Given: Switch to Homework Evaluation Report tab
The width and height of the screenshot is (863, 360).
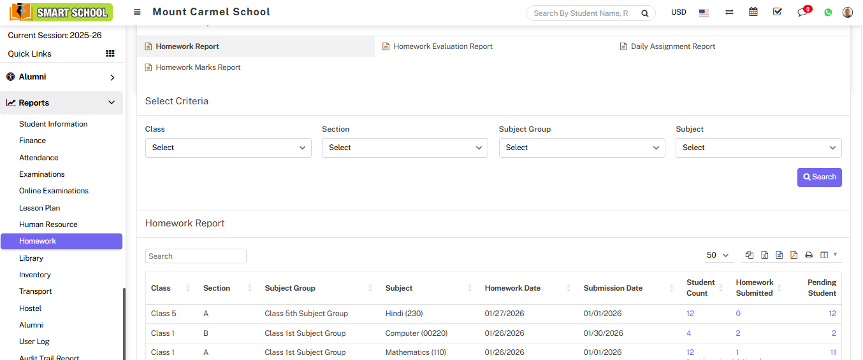Looking at the screenshot, I should [442, 46].
